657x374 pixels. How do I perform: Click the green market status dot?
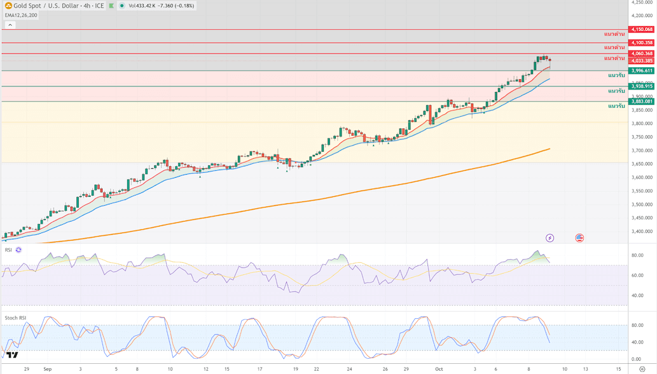coord(121,6)
